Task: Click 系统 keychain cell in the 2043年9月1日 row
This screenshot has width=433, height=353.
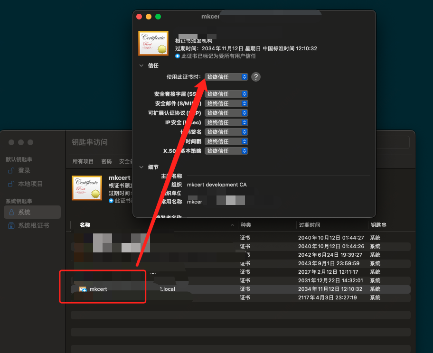Action: [x=375, y=264]
